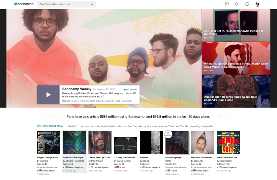This screenshot has height=180, width=277.
Task: Click the UK flag under Housemeister
Action: (220, 167)
